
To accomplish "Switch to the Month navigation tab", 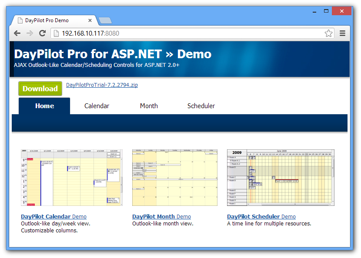I will [x=149, y=106].
